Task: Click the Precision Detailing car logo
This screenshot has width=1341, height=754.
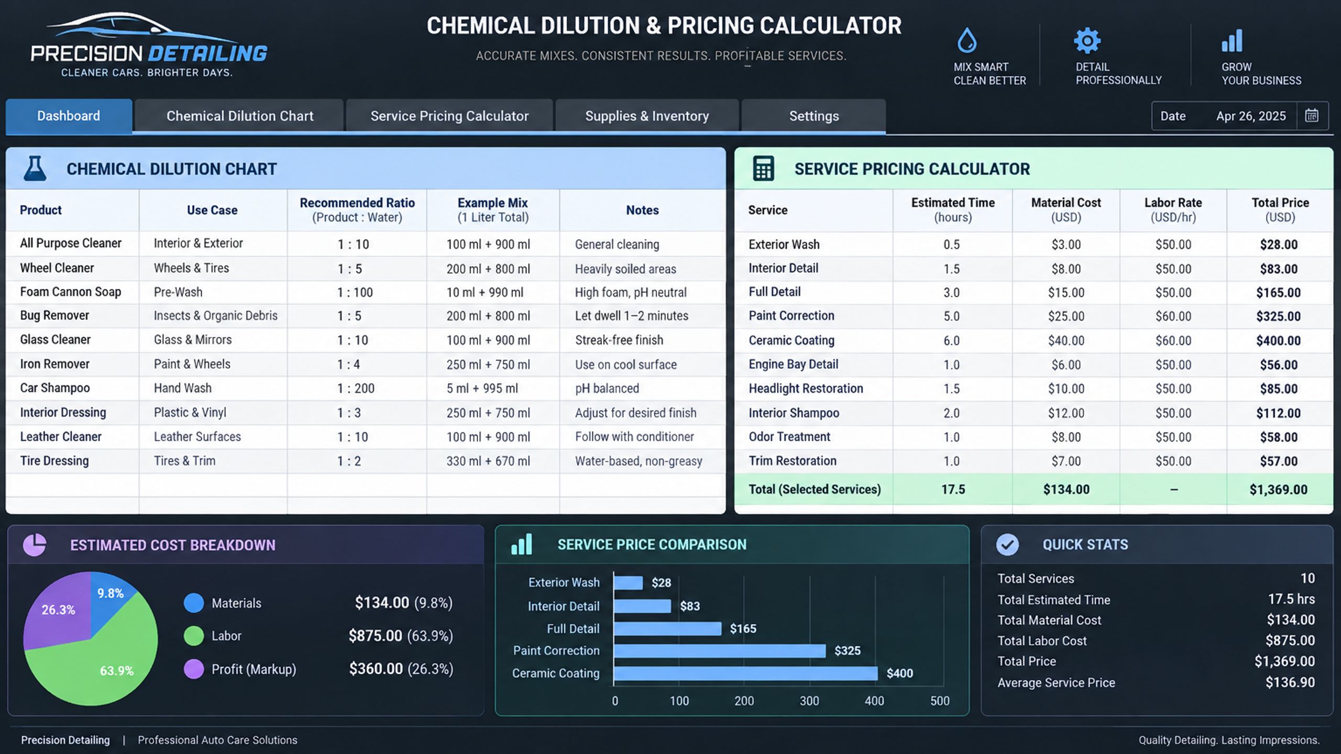Action: pos(148,45)
